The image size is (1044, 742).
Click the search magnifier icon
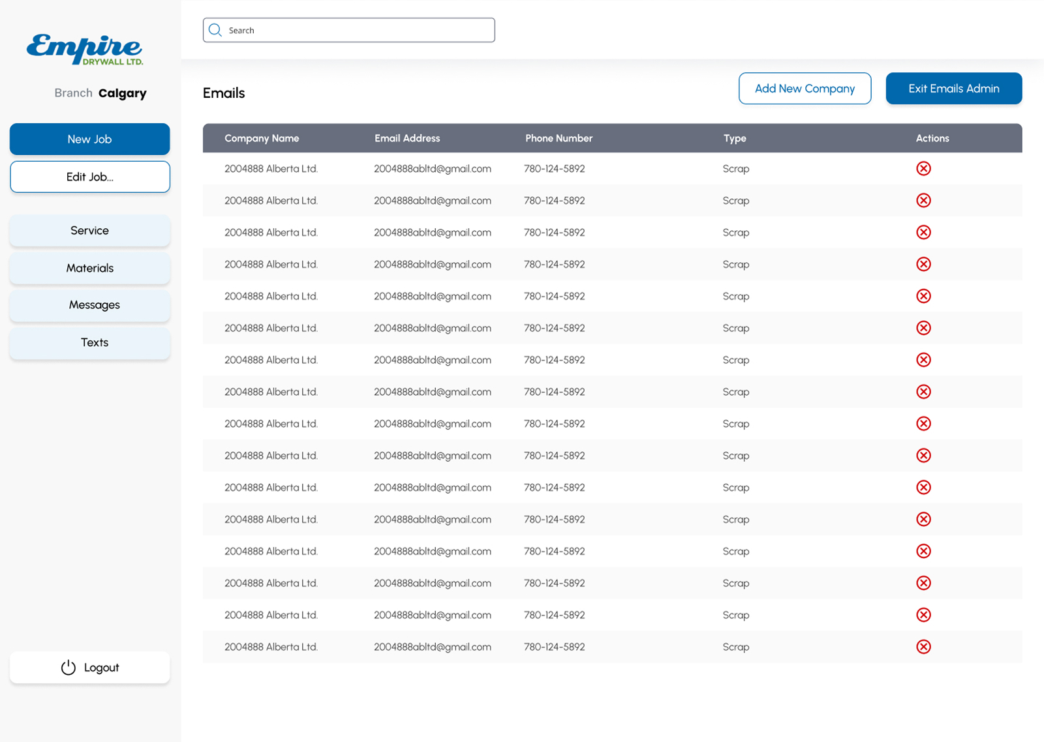215,29
